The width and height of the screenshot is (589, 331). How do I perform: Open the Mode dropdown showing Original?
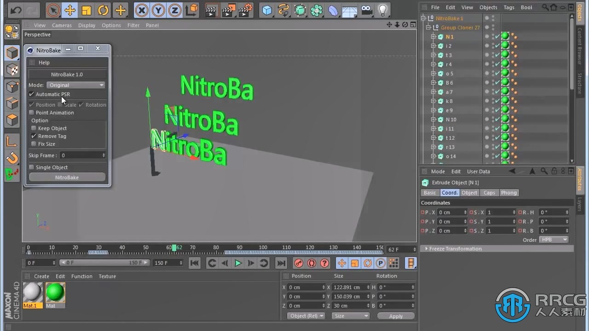click(76, 85)
